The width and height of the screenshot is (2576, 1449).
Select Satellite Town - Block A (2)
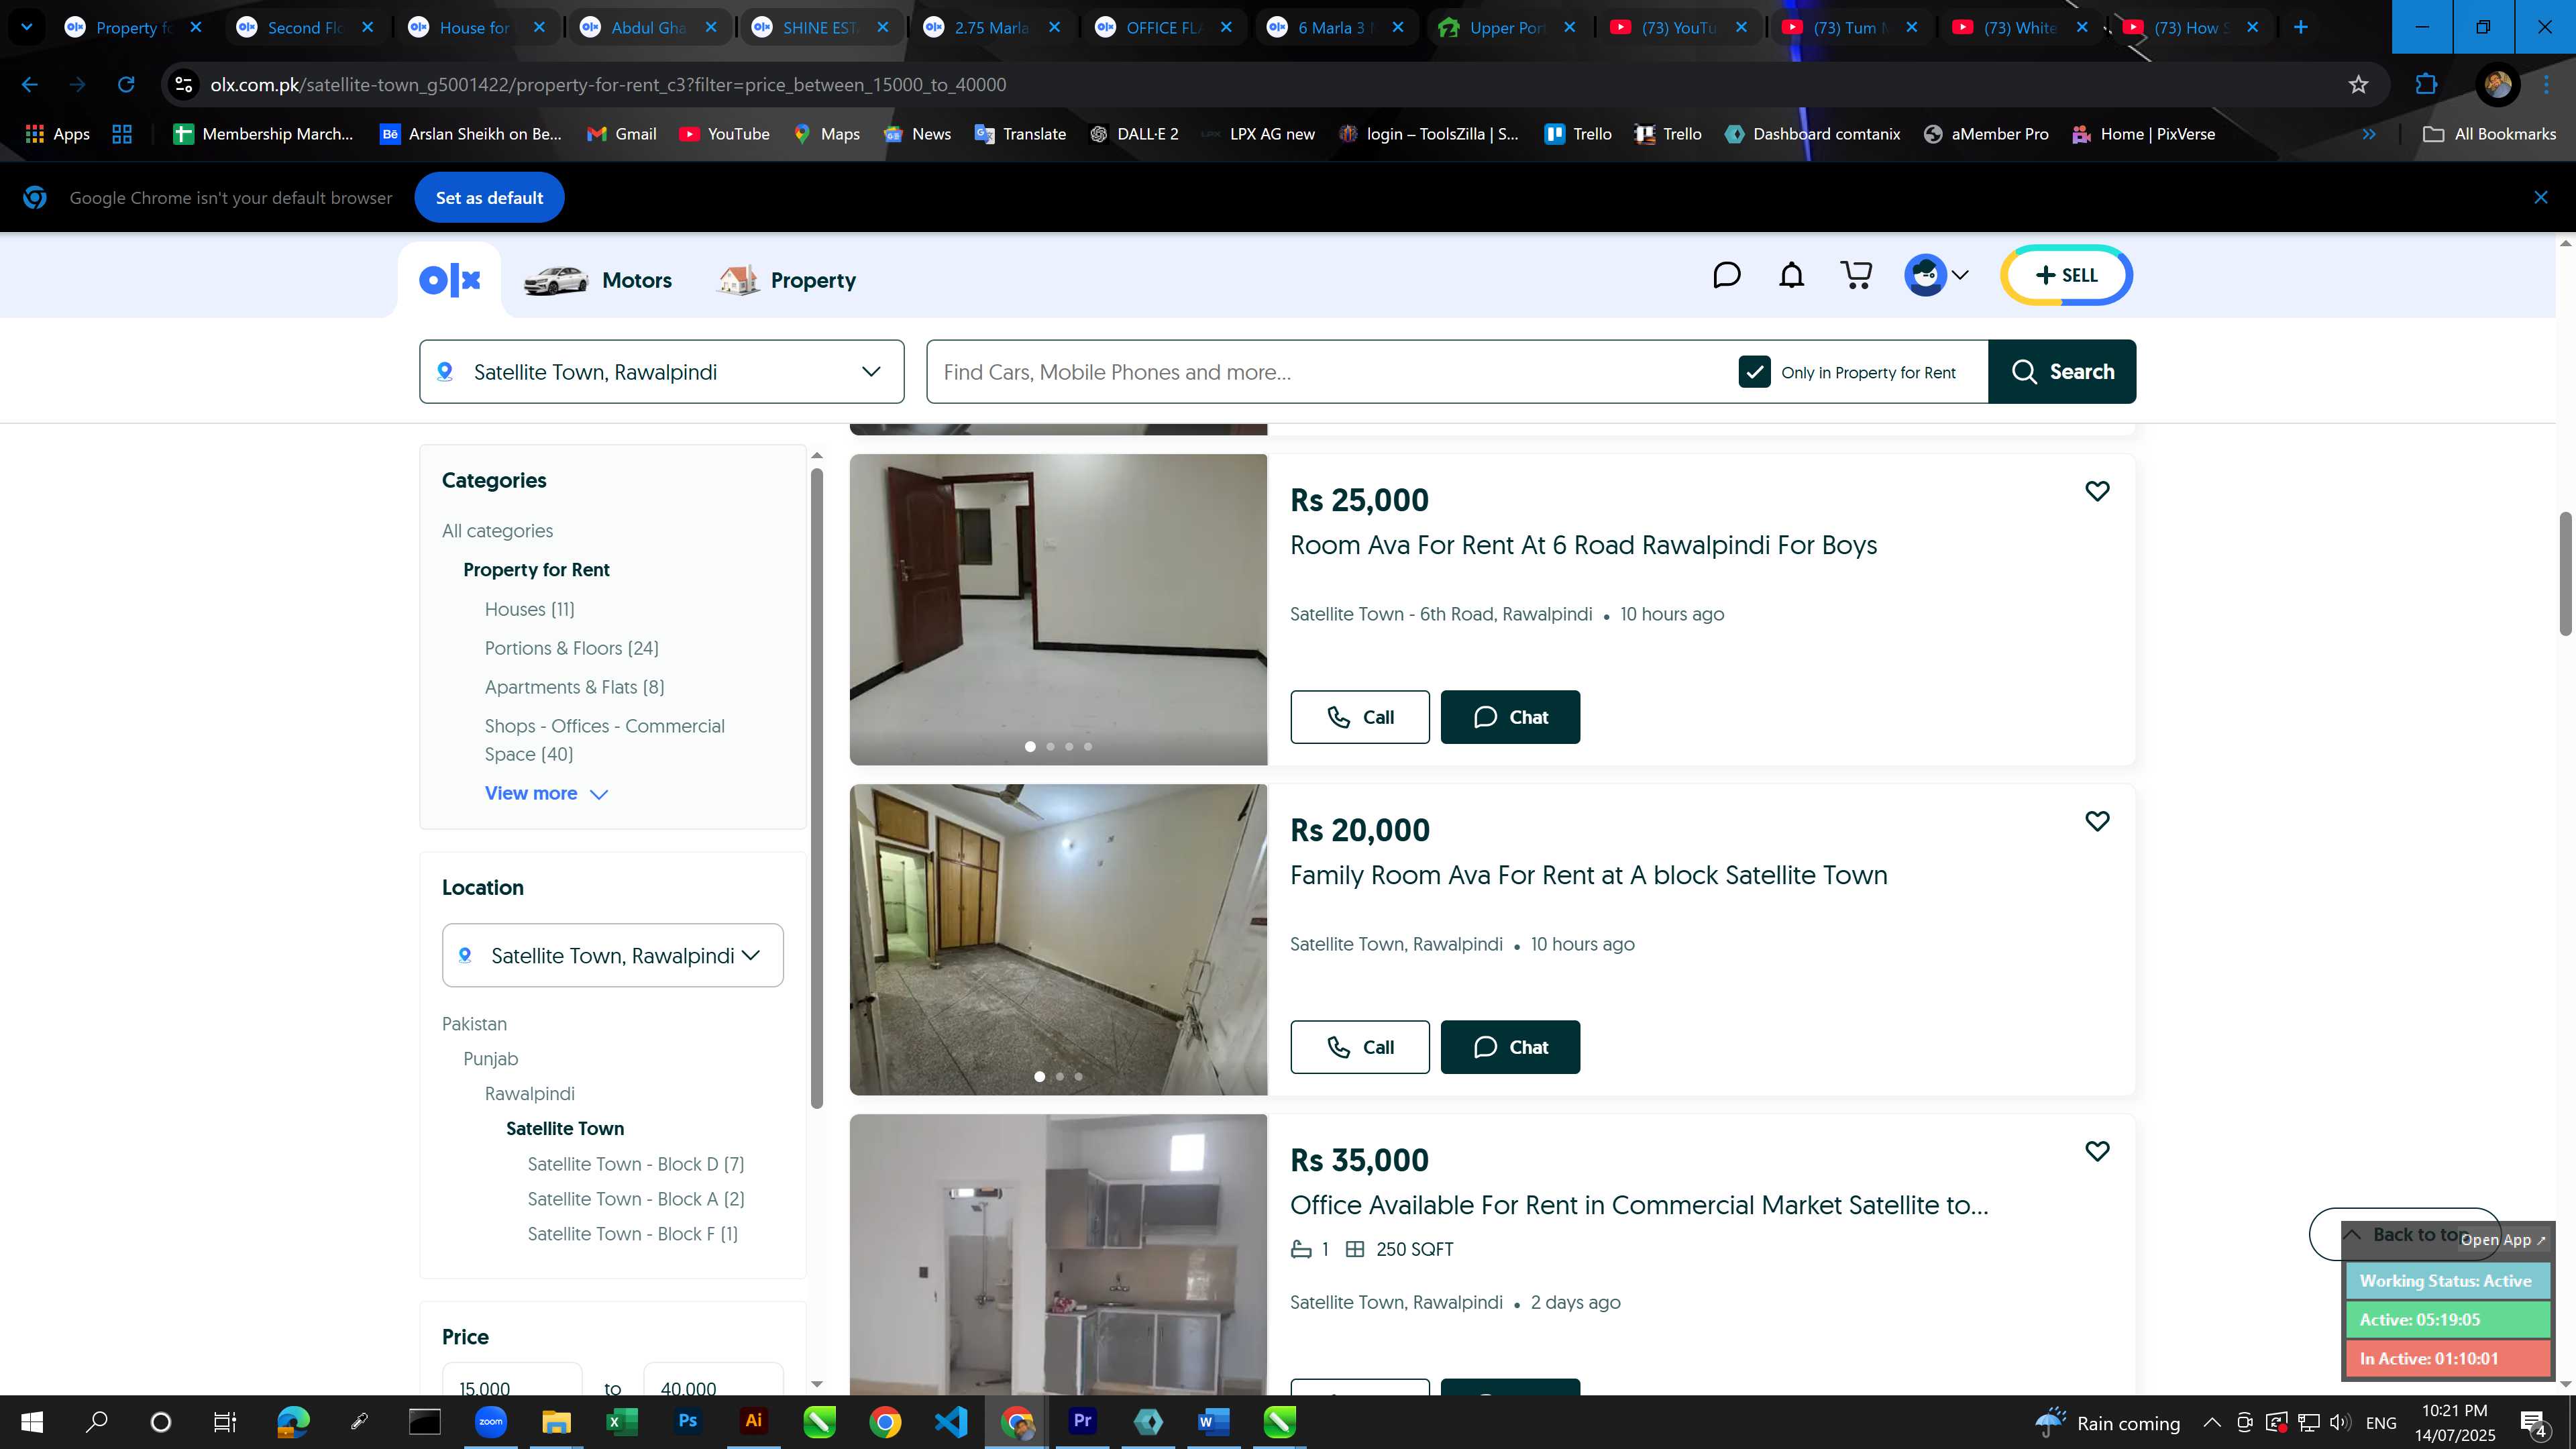coord(635,1199)
